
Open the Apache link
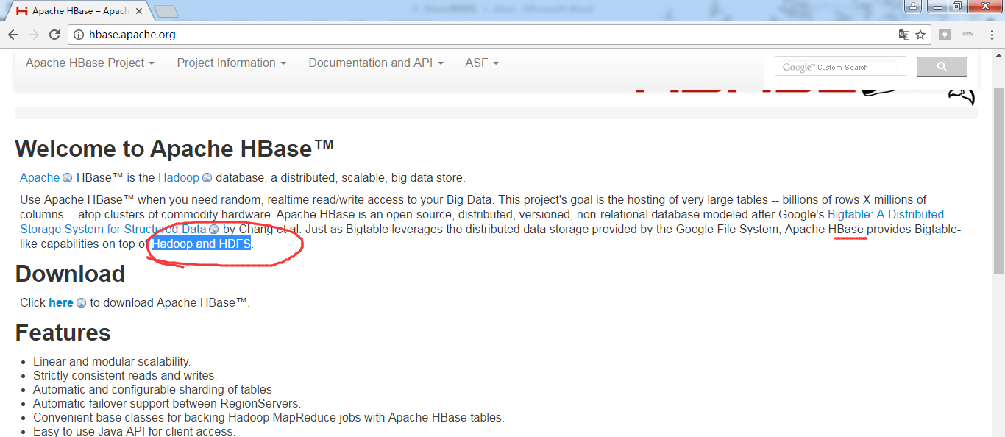pyautogui.click(x=40, y=177)
